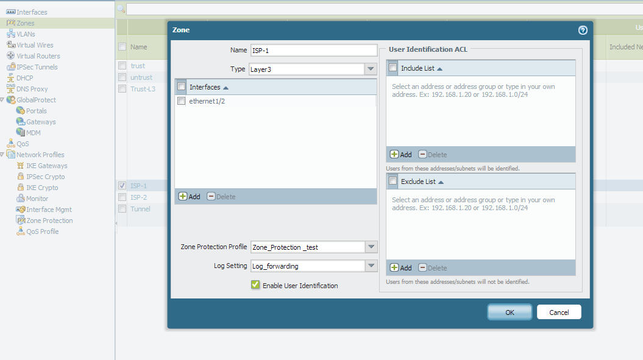This screenshot has width=643, height=360.
Task: Collapse the left navigation panel handle
Action: (116, 223)
